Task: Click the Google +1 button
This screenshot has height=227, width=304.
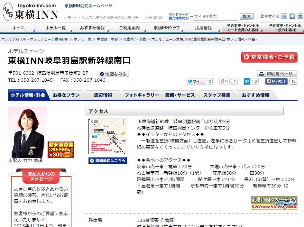Action: (x=224, y=81)
